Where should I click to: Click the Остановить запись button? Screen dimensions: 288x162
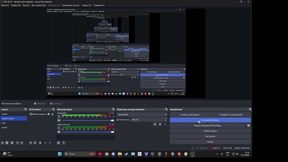click(x=210, y=120)
